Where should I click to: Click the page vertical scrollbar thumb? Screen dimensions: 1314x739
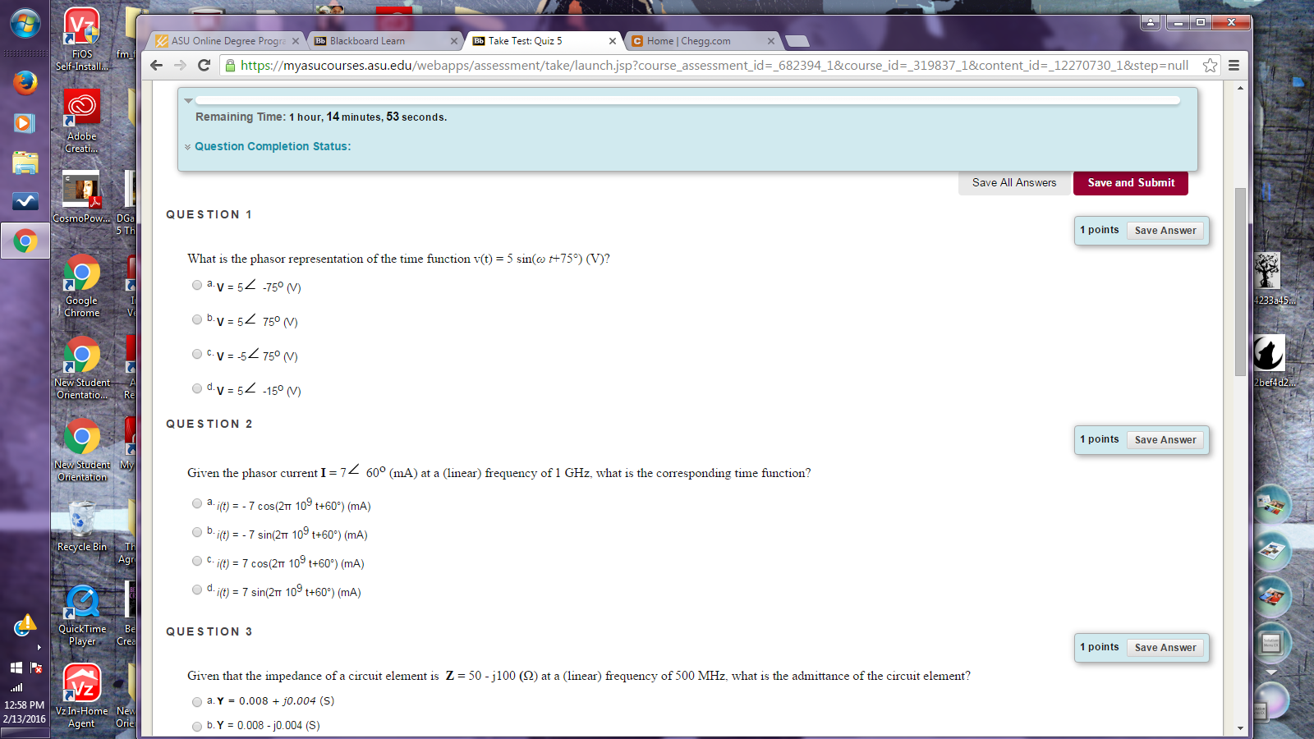coord(1240,282)
